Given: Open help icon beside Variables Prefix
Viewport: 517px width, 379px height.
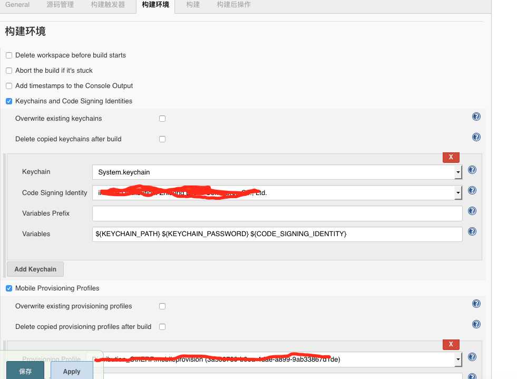Looking at the screenshot, I should (472, 211).
